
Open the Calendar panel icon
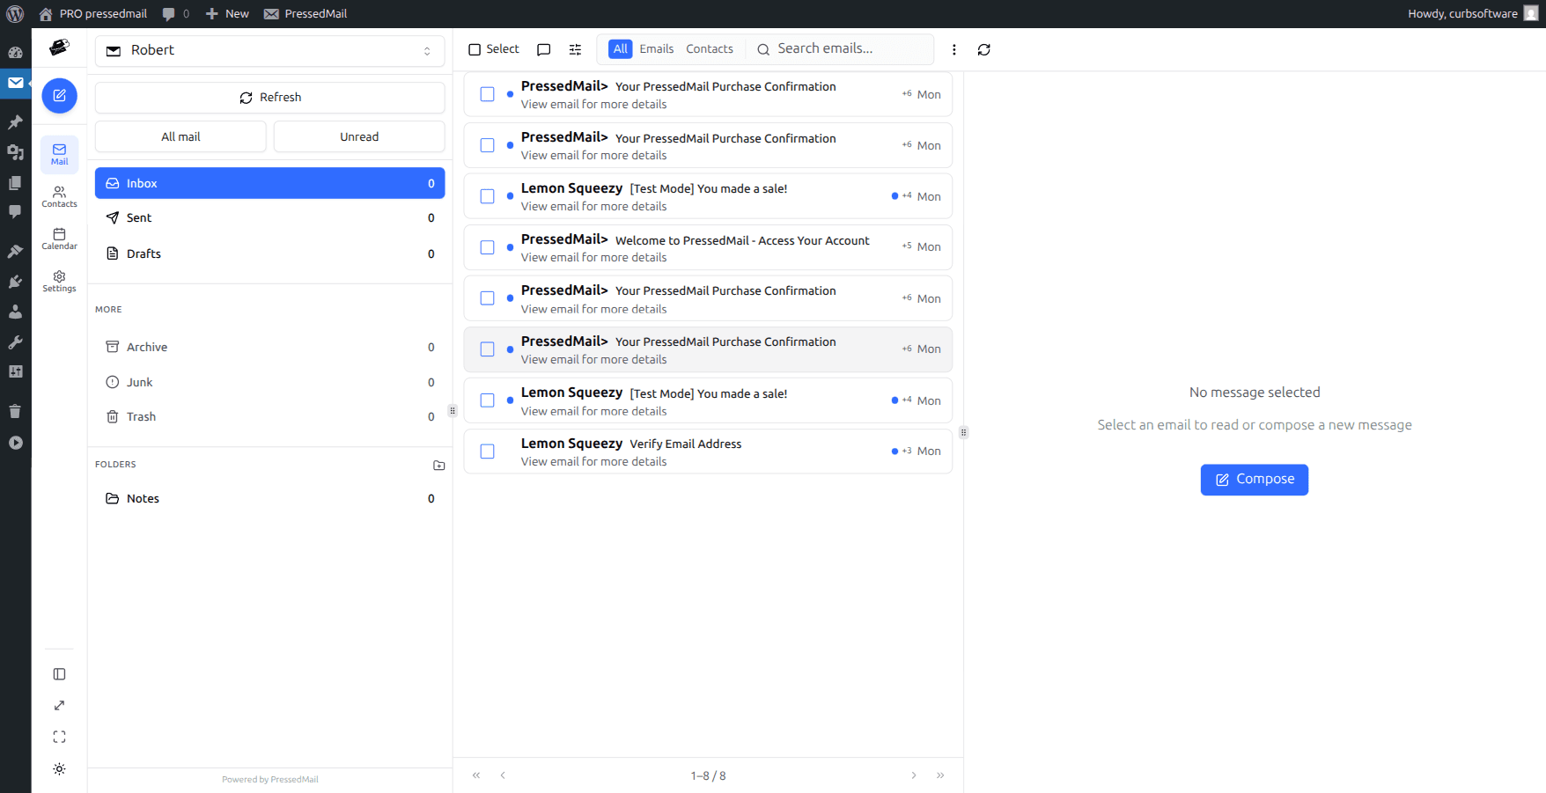59,239
